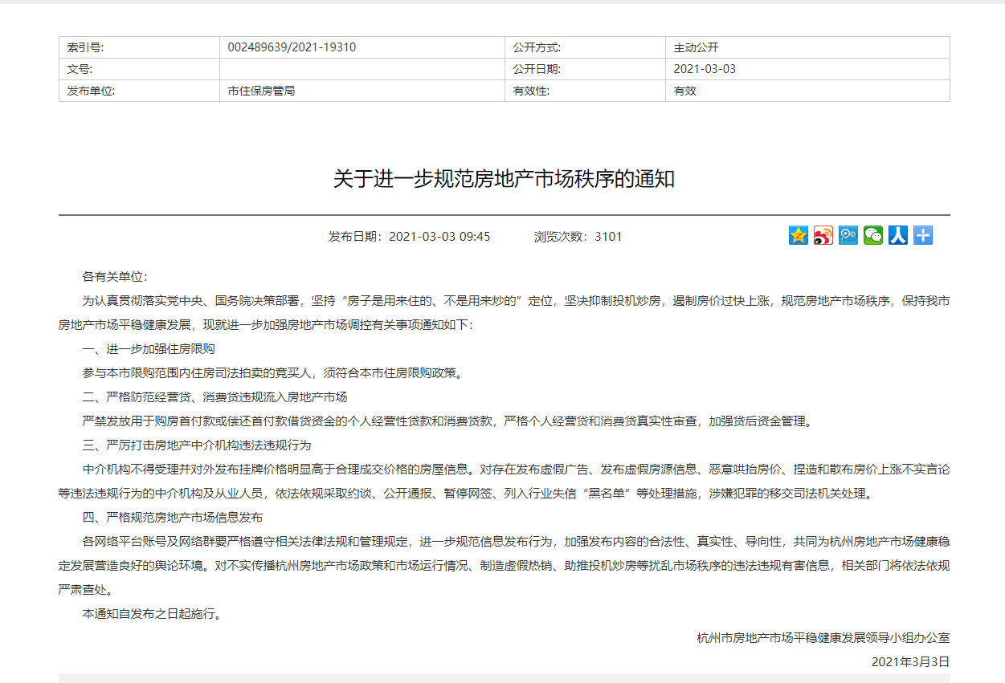
Task: Click the 公开方式 label cell
Action: coord(585,47)
